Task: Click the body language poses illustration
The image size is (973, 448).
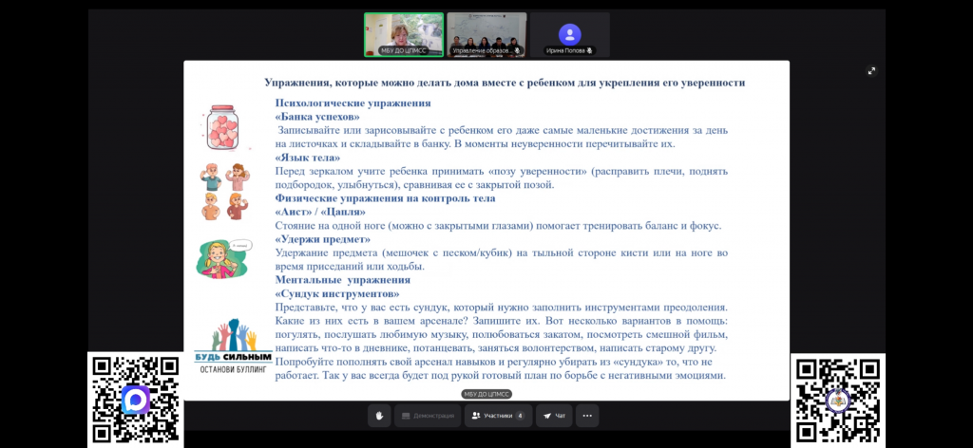Action: (x=224, y=192)
